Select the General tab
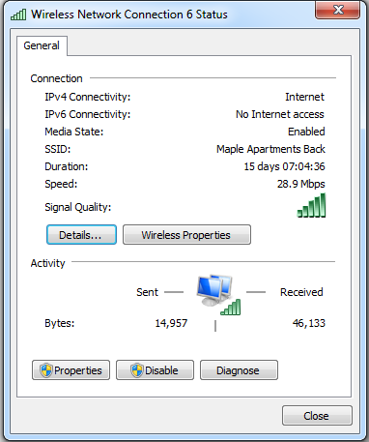Viewport: 369px width, 442px height. click(x=42, y=45)
